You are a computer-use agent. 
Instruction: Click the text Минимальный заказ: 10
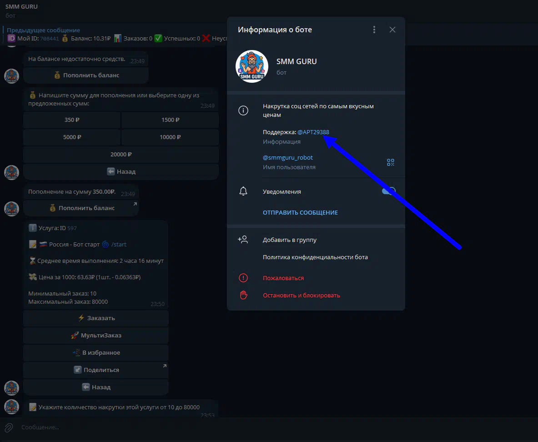click(62, 294)
